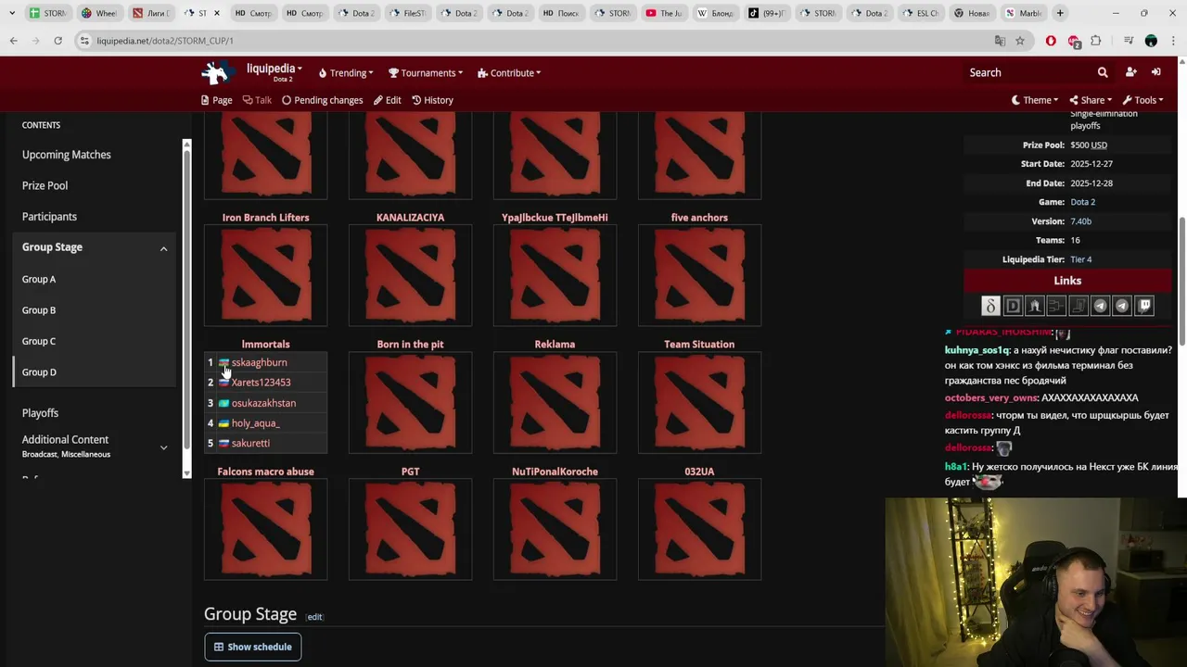Open the 7.40b version link
The width and height of the screenshot is (1187, 667).
[1080, 221]
